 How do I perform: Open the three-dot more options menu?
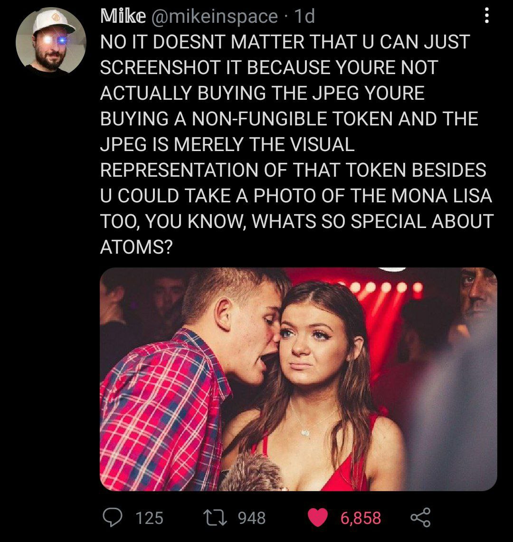pos(485,17)
